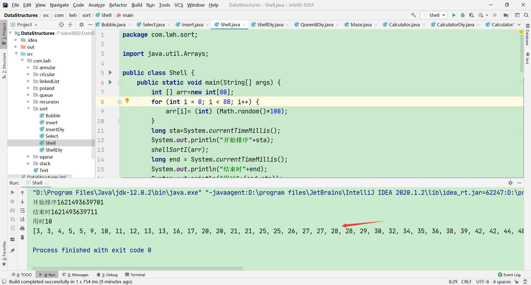Toggle the Favorites side tool window
Viewport: 531px width, 285px height.
[x=4, y=253]
